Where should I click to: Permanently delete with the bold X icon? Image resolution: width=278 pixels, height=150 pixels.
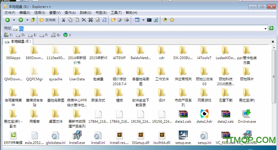pyautogui.click(x=91, y=20)
